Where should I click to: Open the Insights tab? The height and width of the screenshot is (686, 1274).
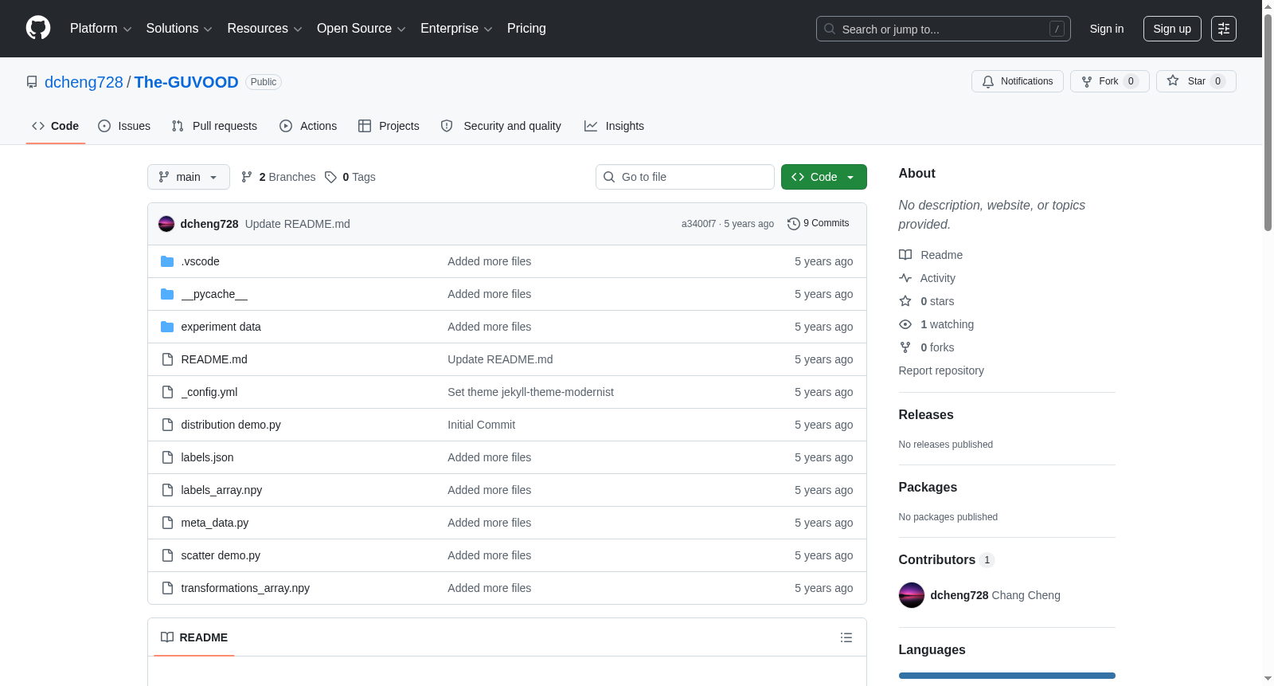click(614, 126)
